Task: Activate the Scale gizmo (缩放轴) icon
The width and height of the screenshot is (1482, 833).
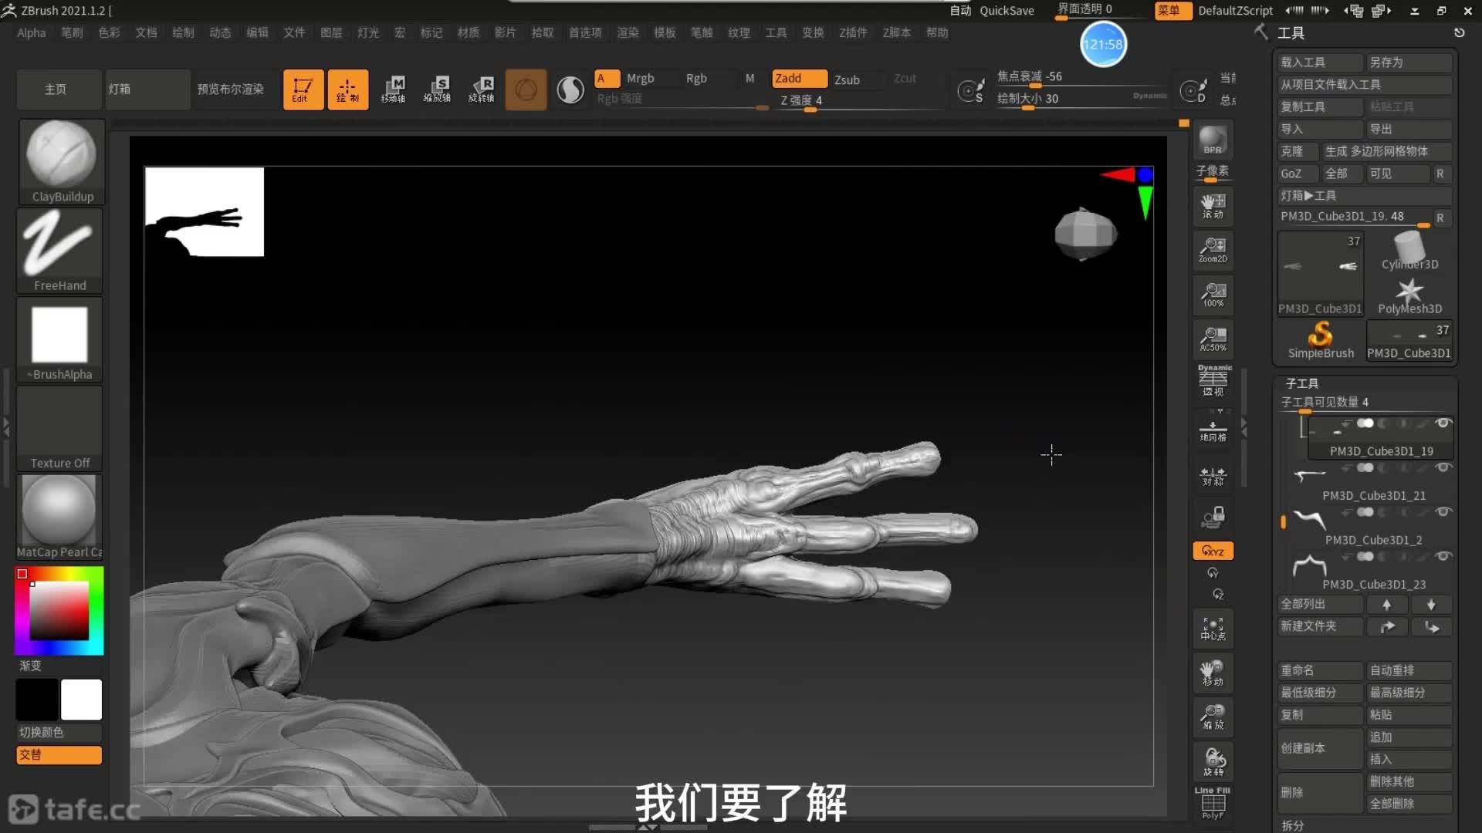Action: click(x=438, y=89)
